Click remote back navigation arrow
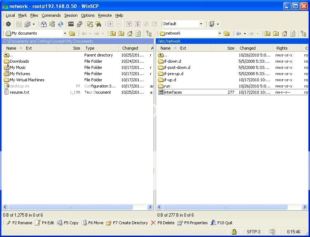 239,34
